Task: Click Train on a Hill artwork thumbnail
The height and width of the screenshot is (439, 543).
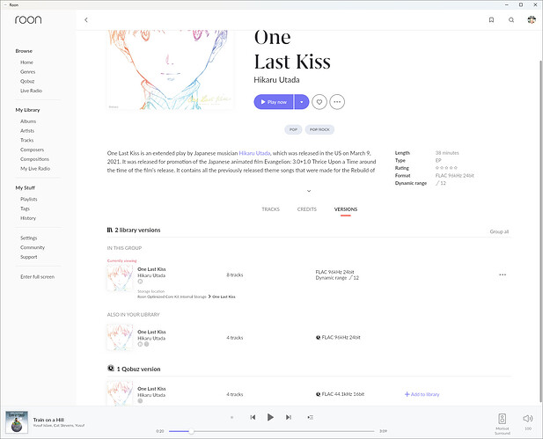Action: 17,422
